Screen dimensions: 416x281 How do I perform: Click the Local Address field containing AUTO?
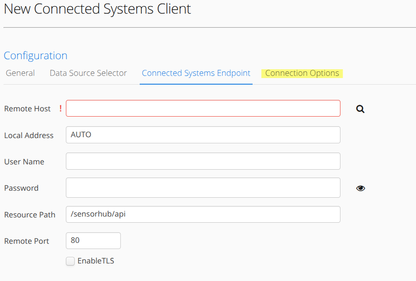coord(203,135)
